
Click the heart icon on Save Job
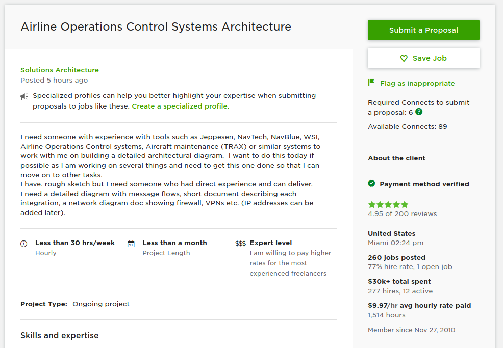tap(404, 59)
